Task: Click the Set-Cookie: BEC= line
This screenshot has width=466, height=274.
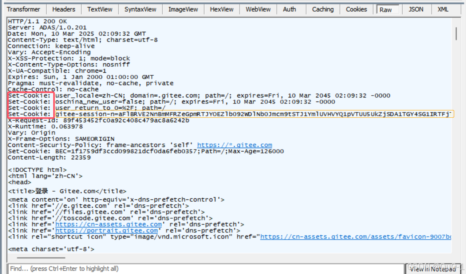Action: click(x=146, y=151)
